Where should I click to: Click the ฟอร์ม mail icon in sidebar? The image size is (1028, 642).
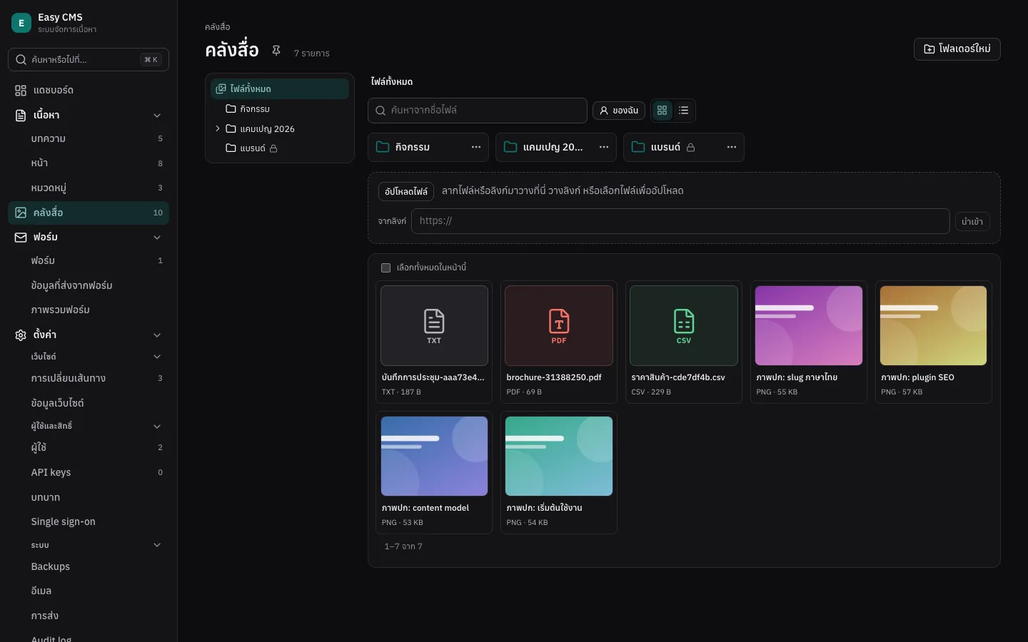[x=21, y=237]
